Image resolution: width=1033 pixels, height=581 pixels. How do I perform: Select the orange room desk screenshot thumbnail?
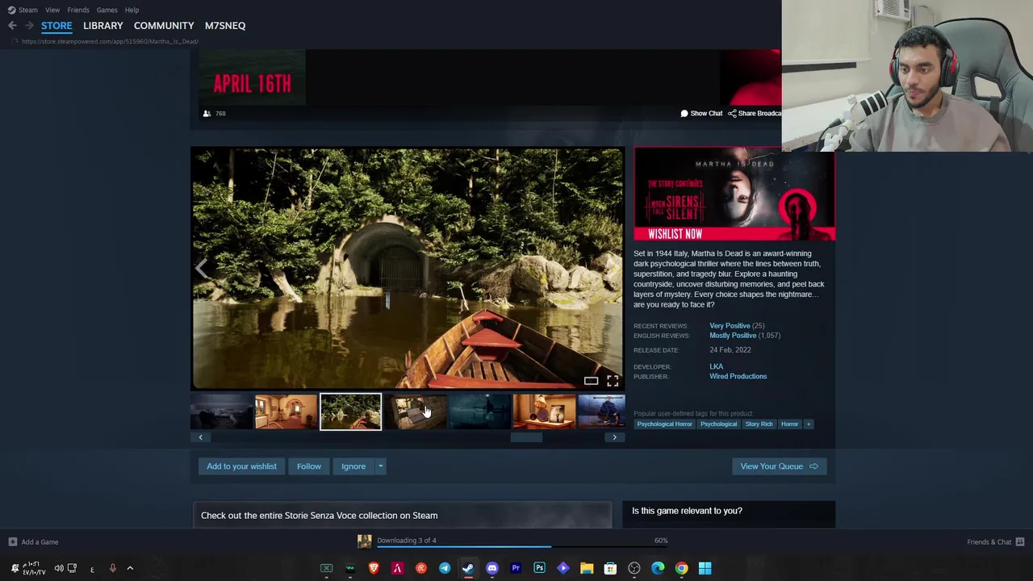point(544,412)
